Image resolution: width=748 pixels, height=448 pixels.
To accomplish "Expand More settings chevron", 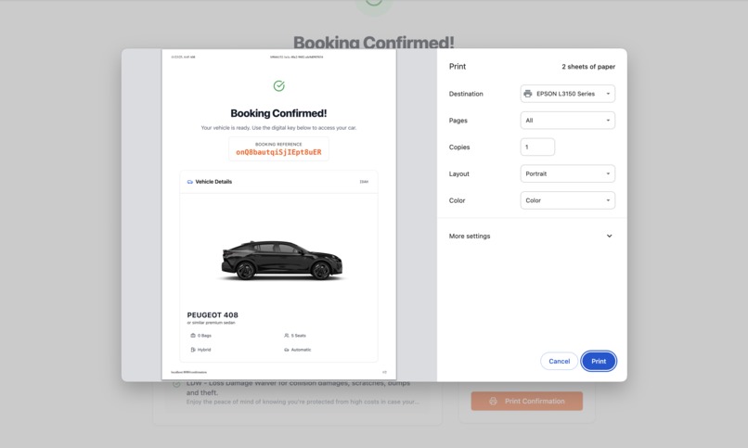I will pyautogui.click(x=609, y=236).
